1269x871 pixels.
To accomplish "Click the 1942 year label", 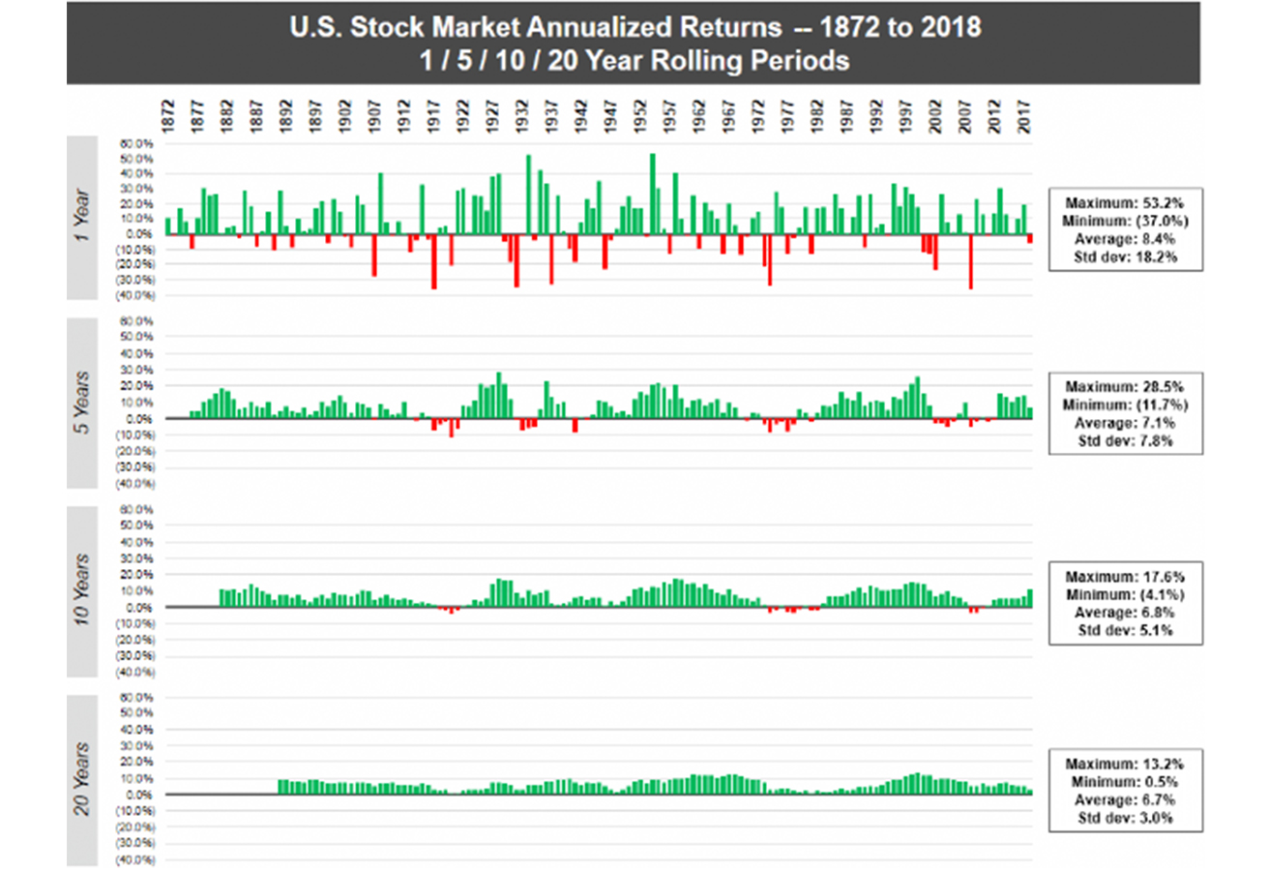I will point(582,115).
